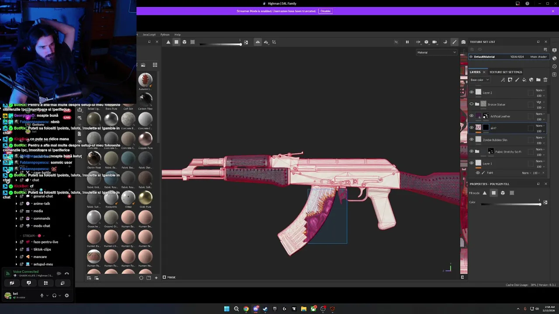This screenshot has width=559, height=314.
Task: Open blend mode dropdown for Zombie Bubbles Skin
Action: click(x=540, y=137)
